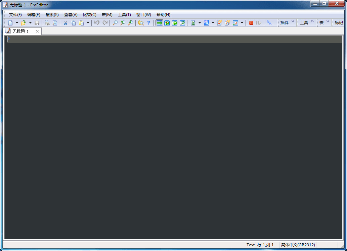
Task: Click 简体中文(GB2312) in the status bar
Action: click(x=298, y=245)
